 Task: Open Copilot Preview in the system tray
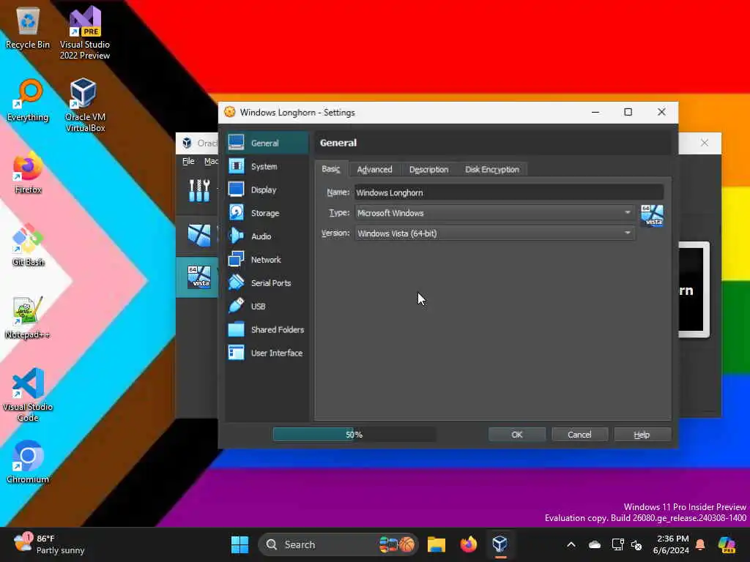tap(727, 544)
